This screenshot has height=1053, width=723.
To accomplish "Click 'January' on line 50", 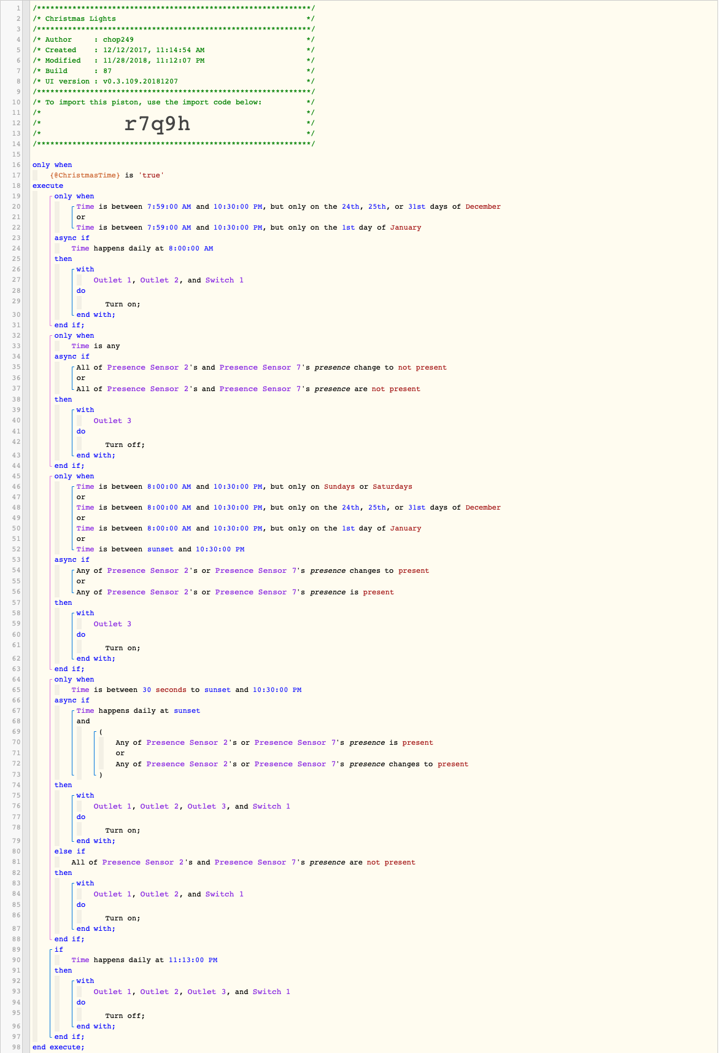I will click(406, 528).
